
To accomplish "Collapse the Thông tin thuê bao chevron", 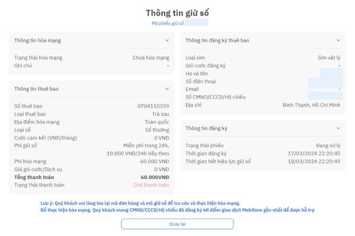I will (167, 89).
